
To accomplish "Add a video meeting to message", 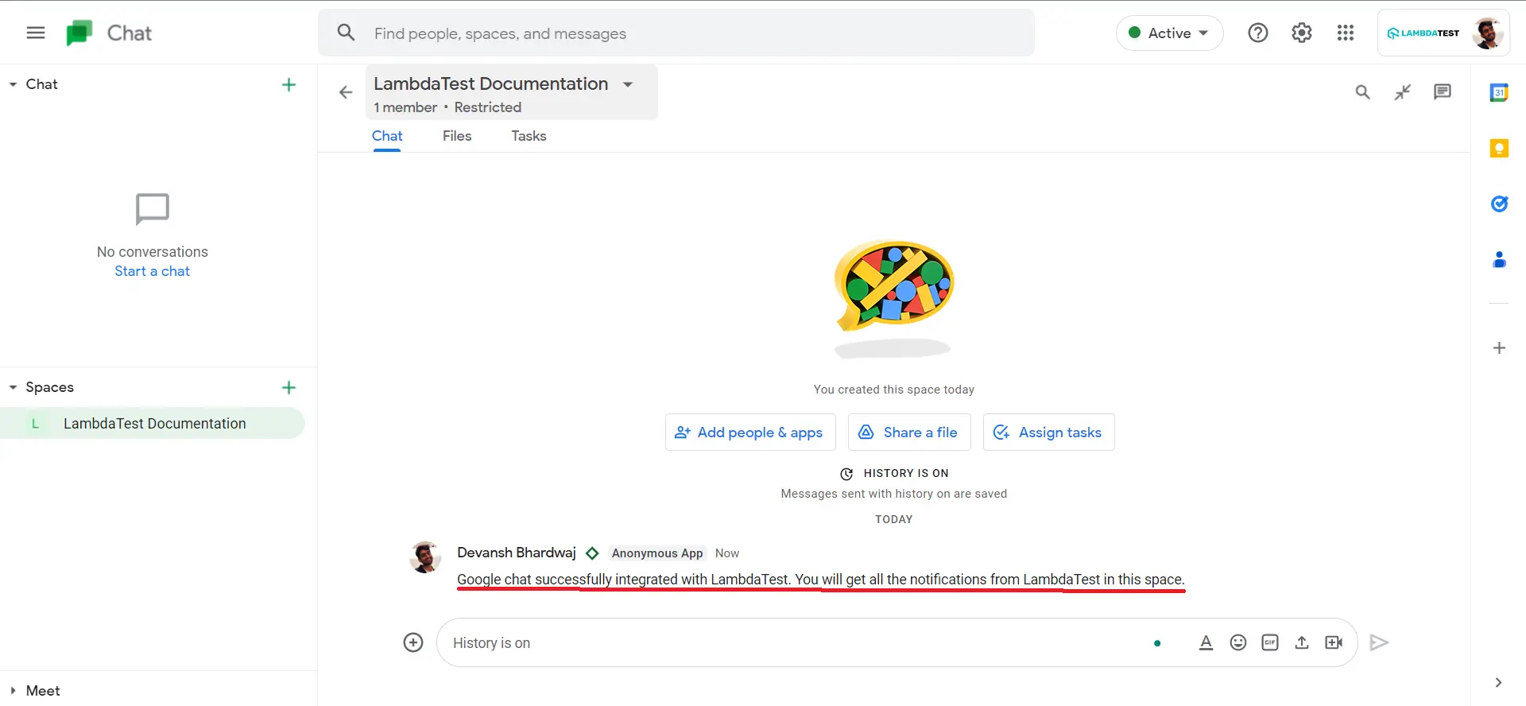I will tap(1334, 642).
